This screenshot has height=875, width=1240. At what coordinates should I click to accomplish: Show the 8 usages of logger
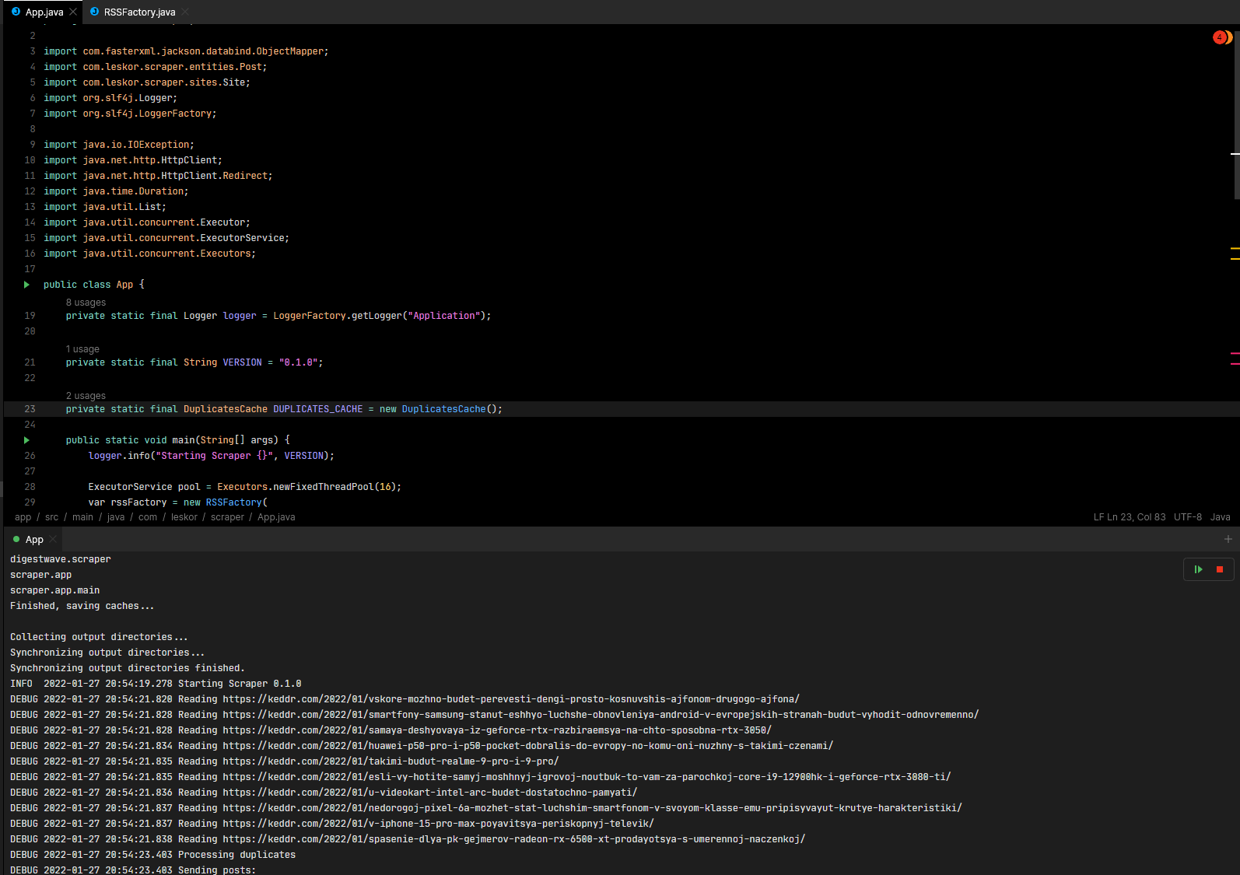coord(86,303)
